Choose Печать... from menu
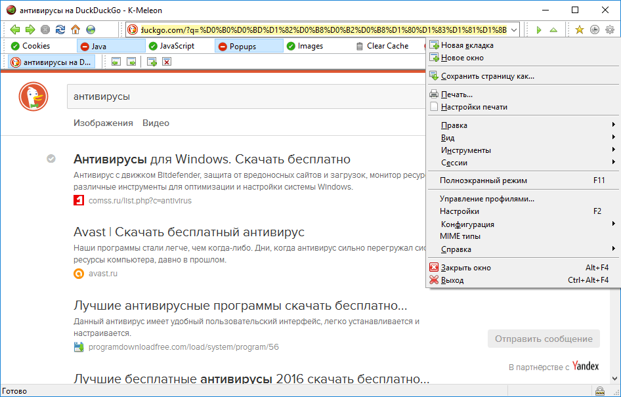Image resolution: width=621 pixels, height=397 pixels. pyautogui.click(x=523, y=94)
